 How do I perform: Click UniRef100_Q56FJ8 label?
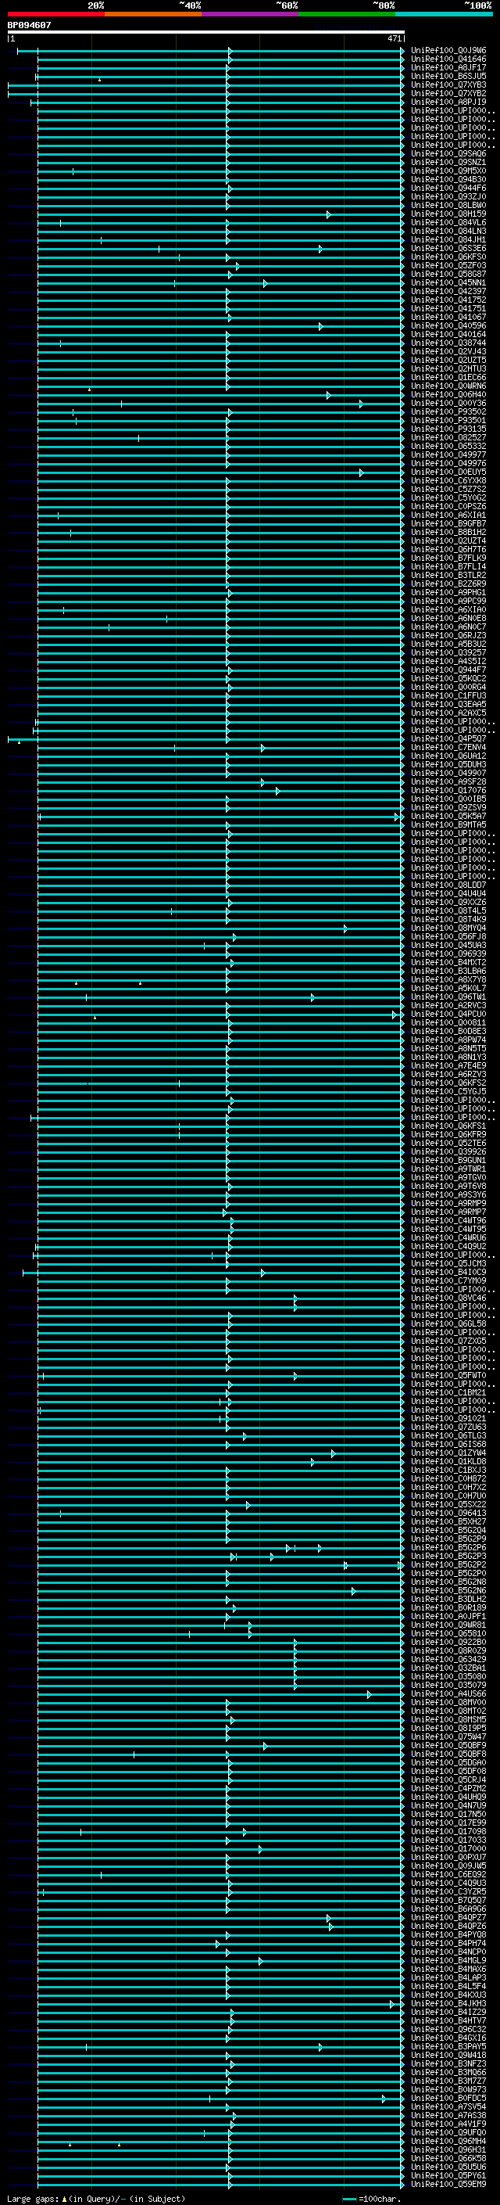point(448,936)
